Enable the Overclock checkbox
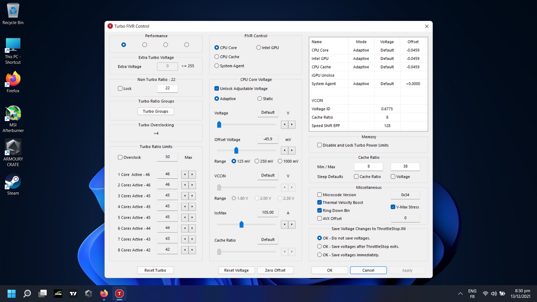 click(120, 157)
